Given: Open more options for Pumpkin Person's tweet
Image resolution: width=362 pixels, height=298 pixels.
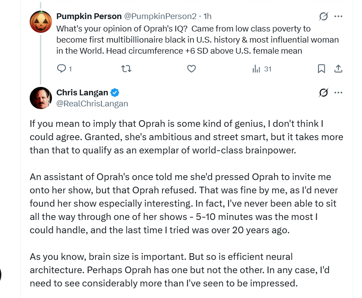Looking at the screenshot, I should [338, 16].
